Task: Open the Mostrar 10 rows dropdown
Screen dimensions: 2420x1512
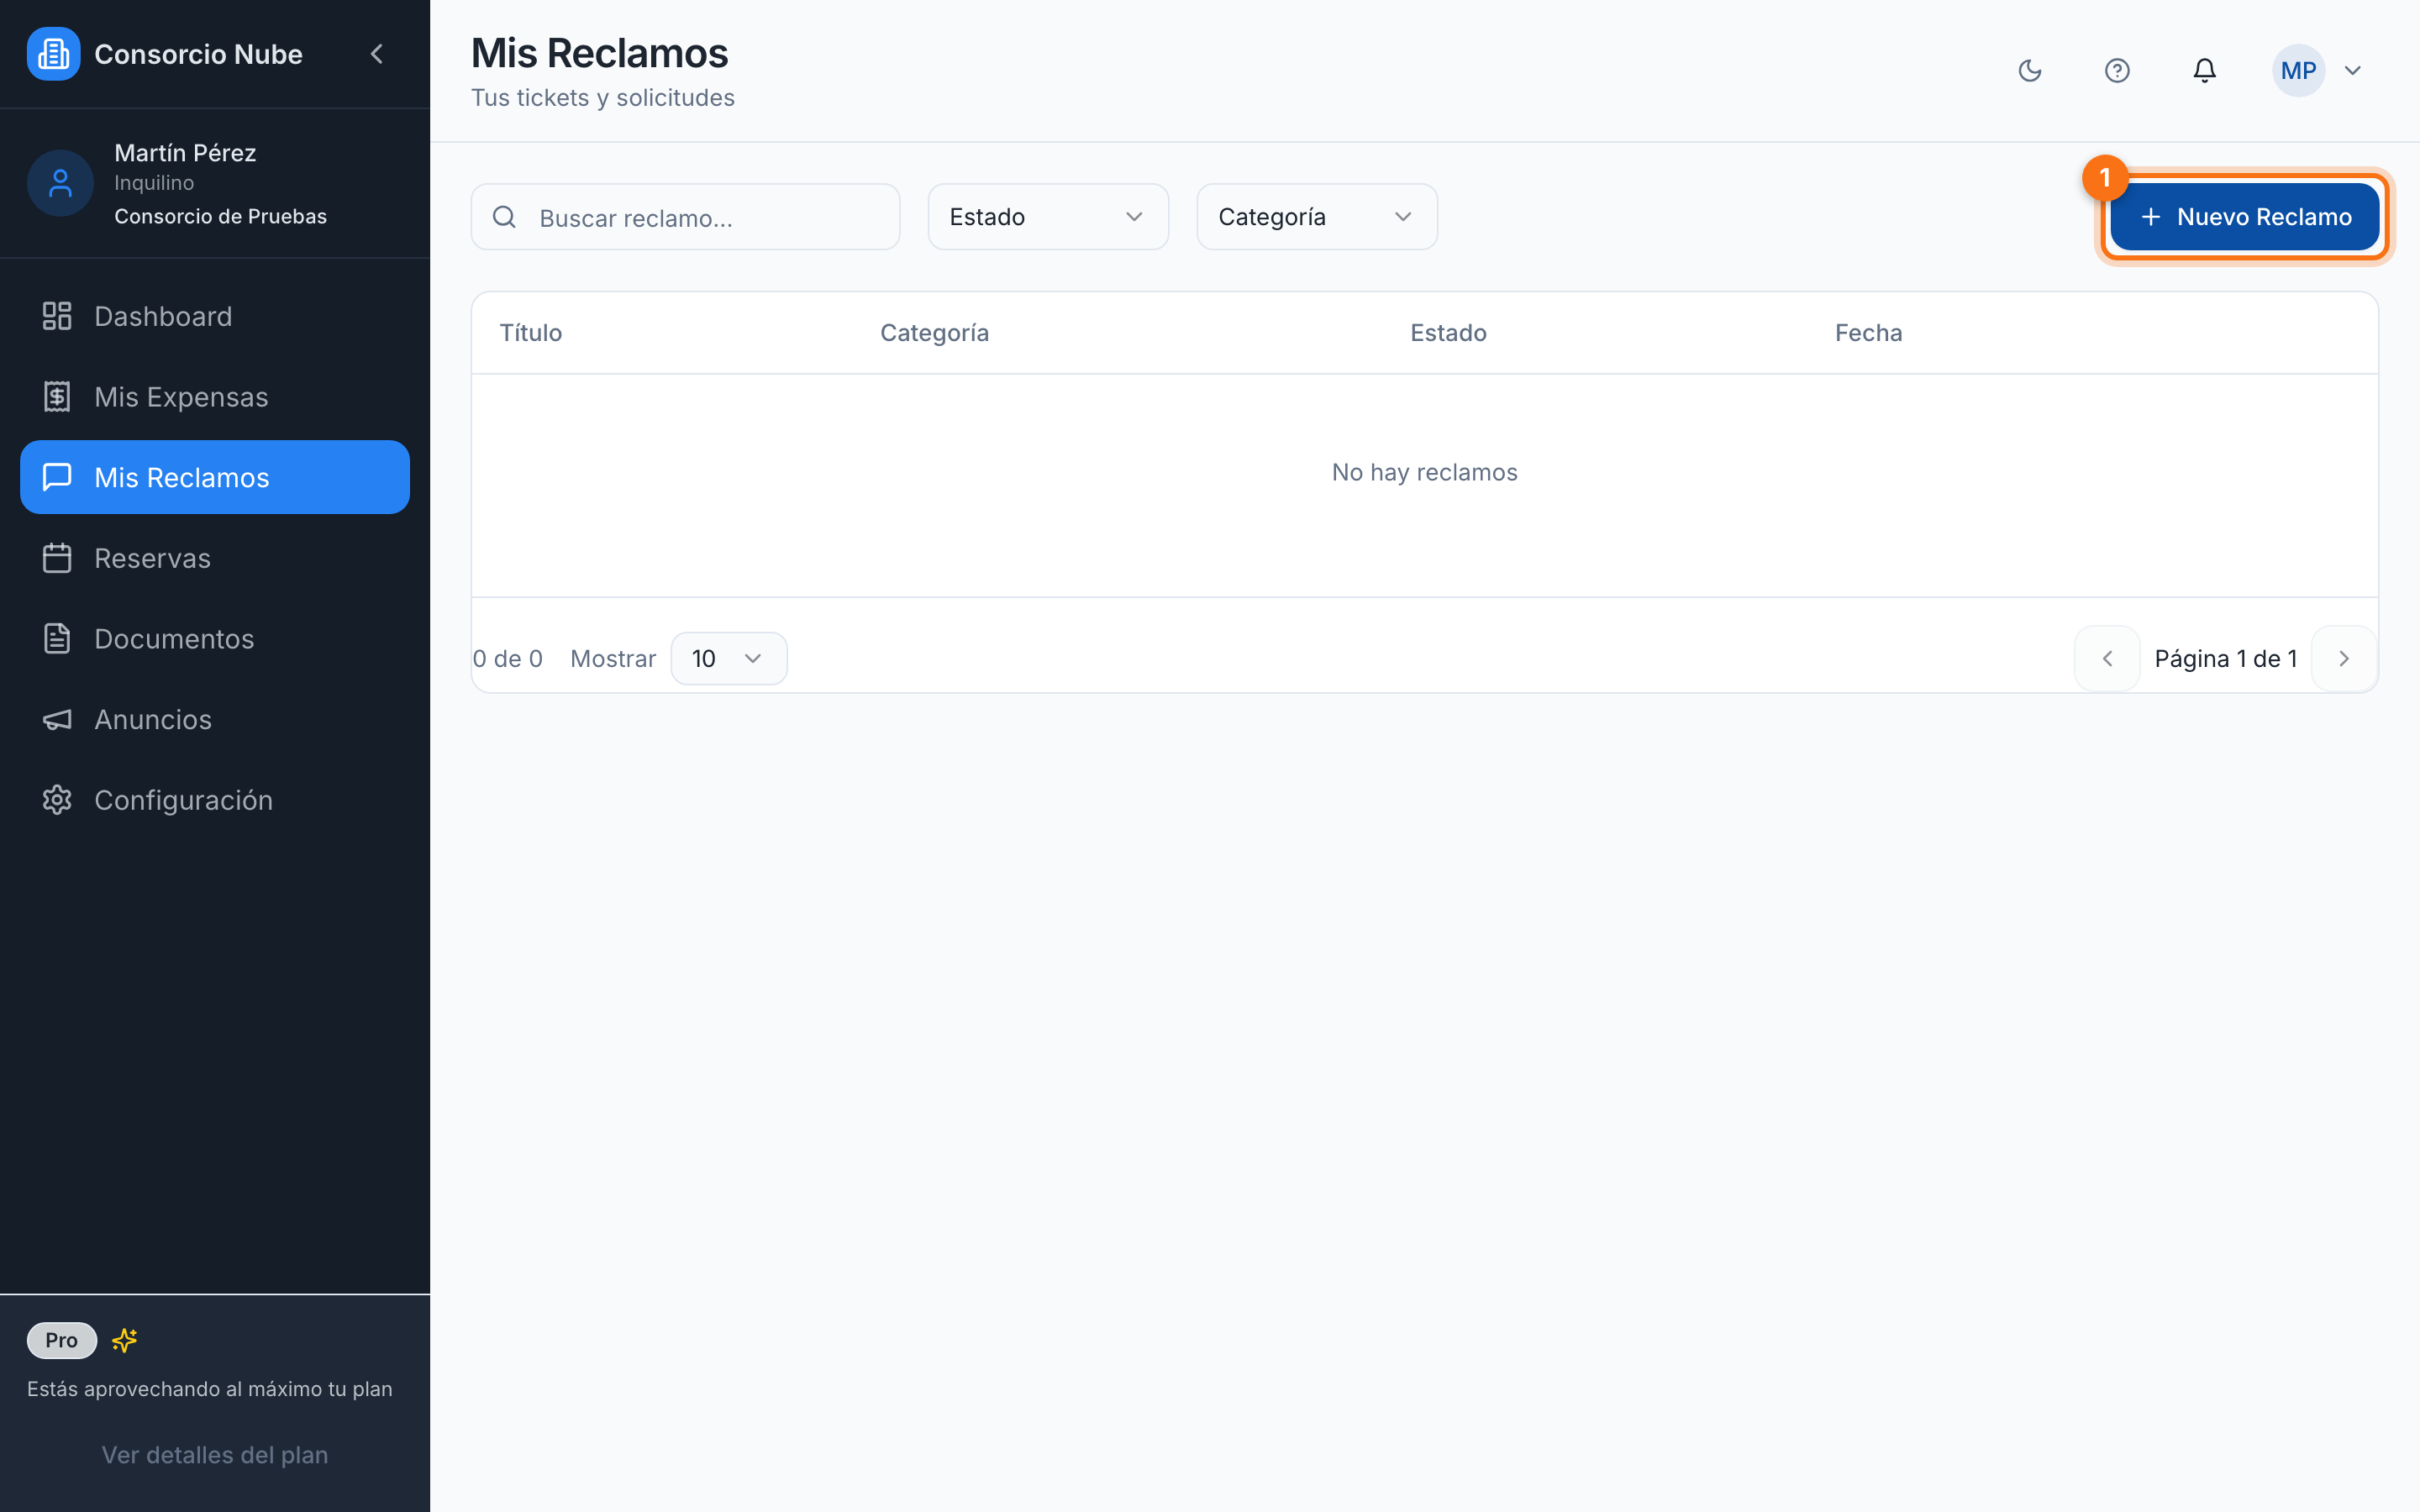Action: point(729,659)
